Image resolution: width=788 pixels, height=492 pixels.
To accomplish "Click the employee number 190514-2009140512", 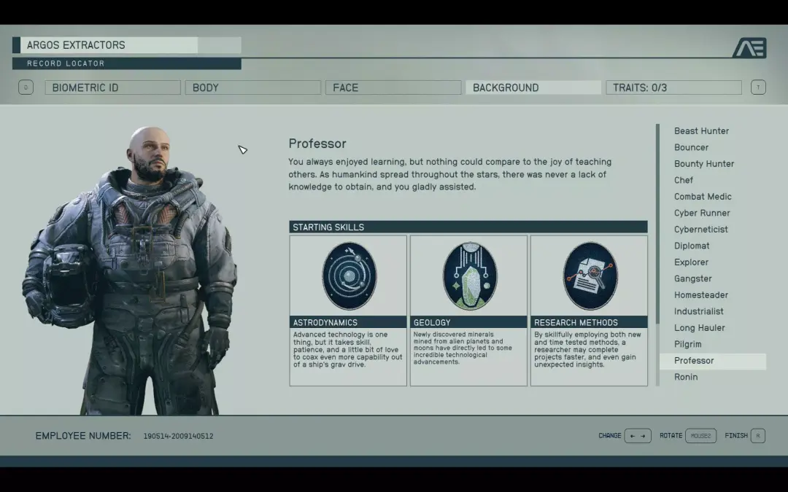I will click(178, 437).
